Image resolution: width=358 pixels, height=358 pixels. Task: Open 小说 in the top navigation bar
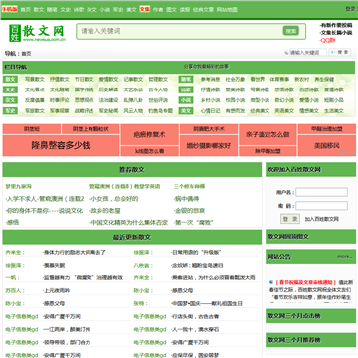(x=105, y=10)
